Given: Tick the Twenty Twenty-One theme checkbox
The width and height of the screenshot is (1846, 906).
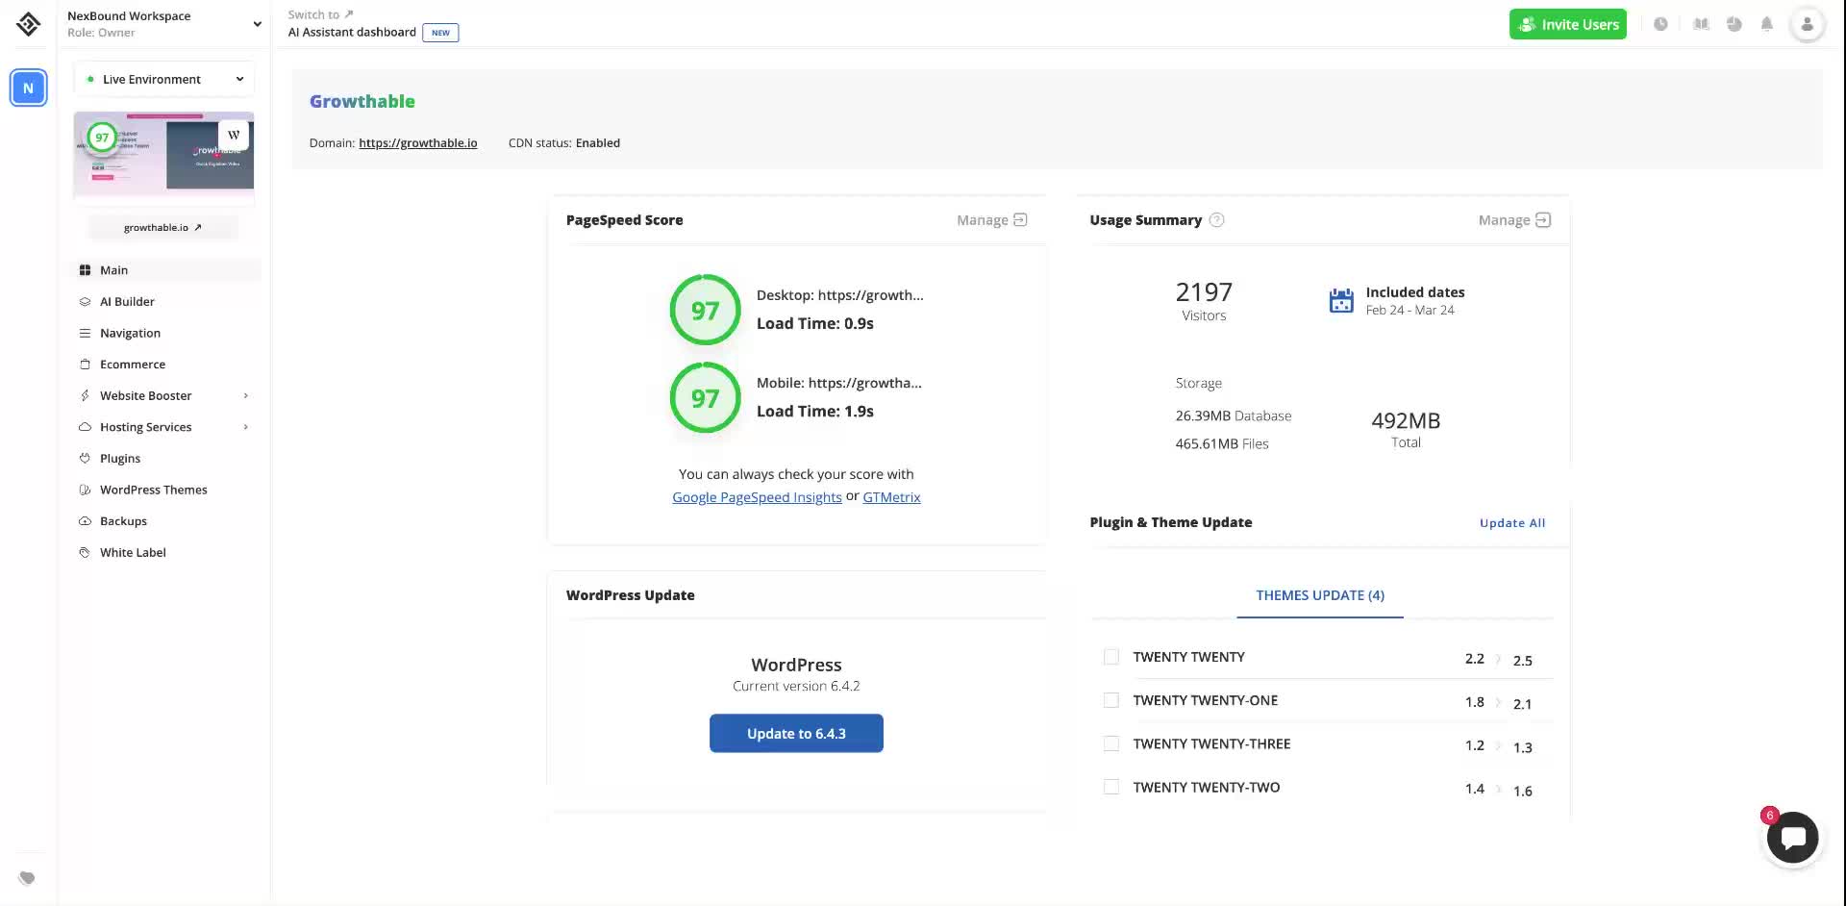Looking at the screenshot, I should pyautogui.click(x=1111, y=700).
